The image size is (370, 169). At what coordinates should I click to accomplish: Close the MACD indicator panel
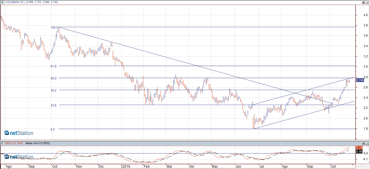click(x=367, y=143)
